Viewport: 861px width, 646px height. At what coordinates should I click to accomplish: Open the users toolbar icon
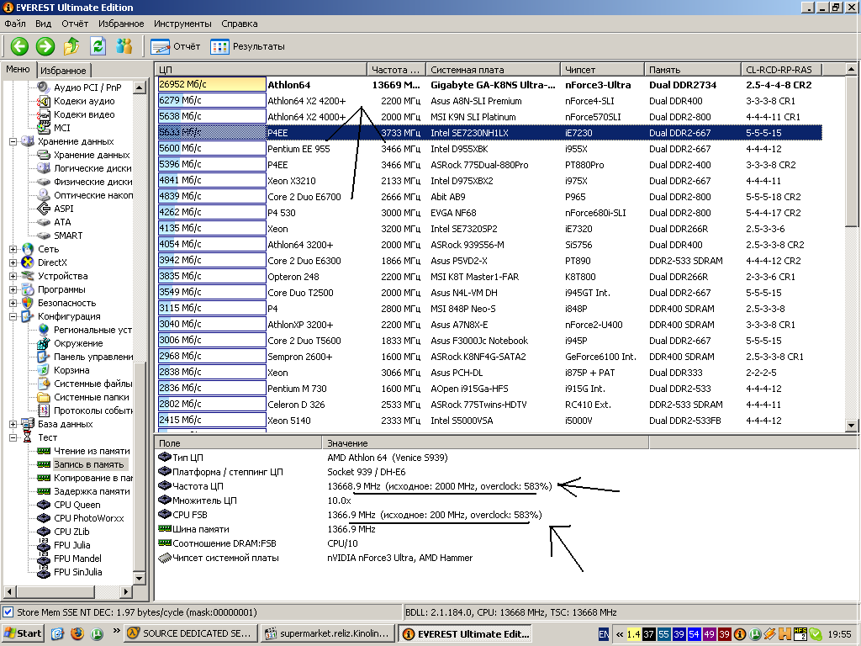click(124, 46)
